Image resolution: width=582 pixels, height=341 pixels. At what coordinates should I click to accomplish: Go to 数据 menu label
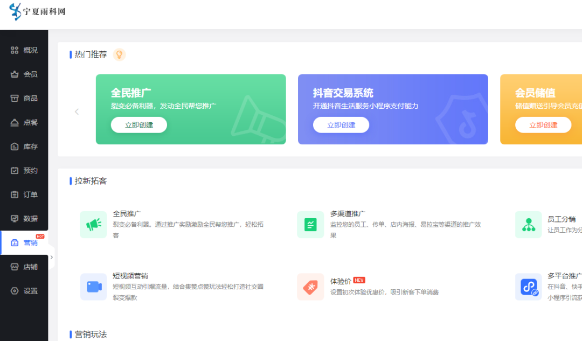[x=30, y=219]
